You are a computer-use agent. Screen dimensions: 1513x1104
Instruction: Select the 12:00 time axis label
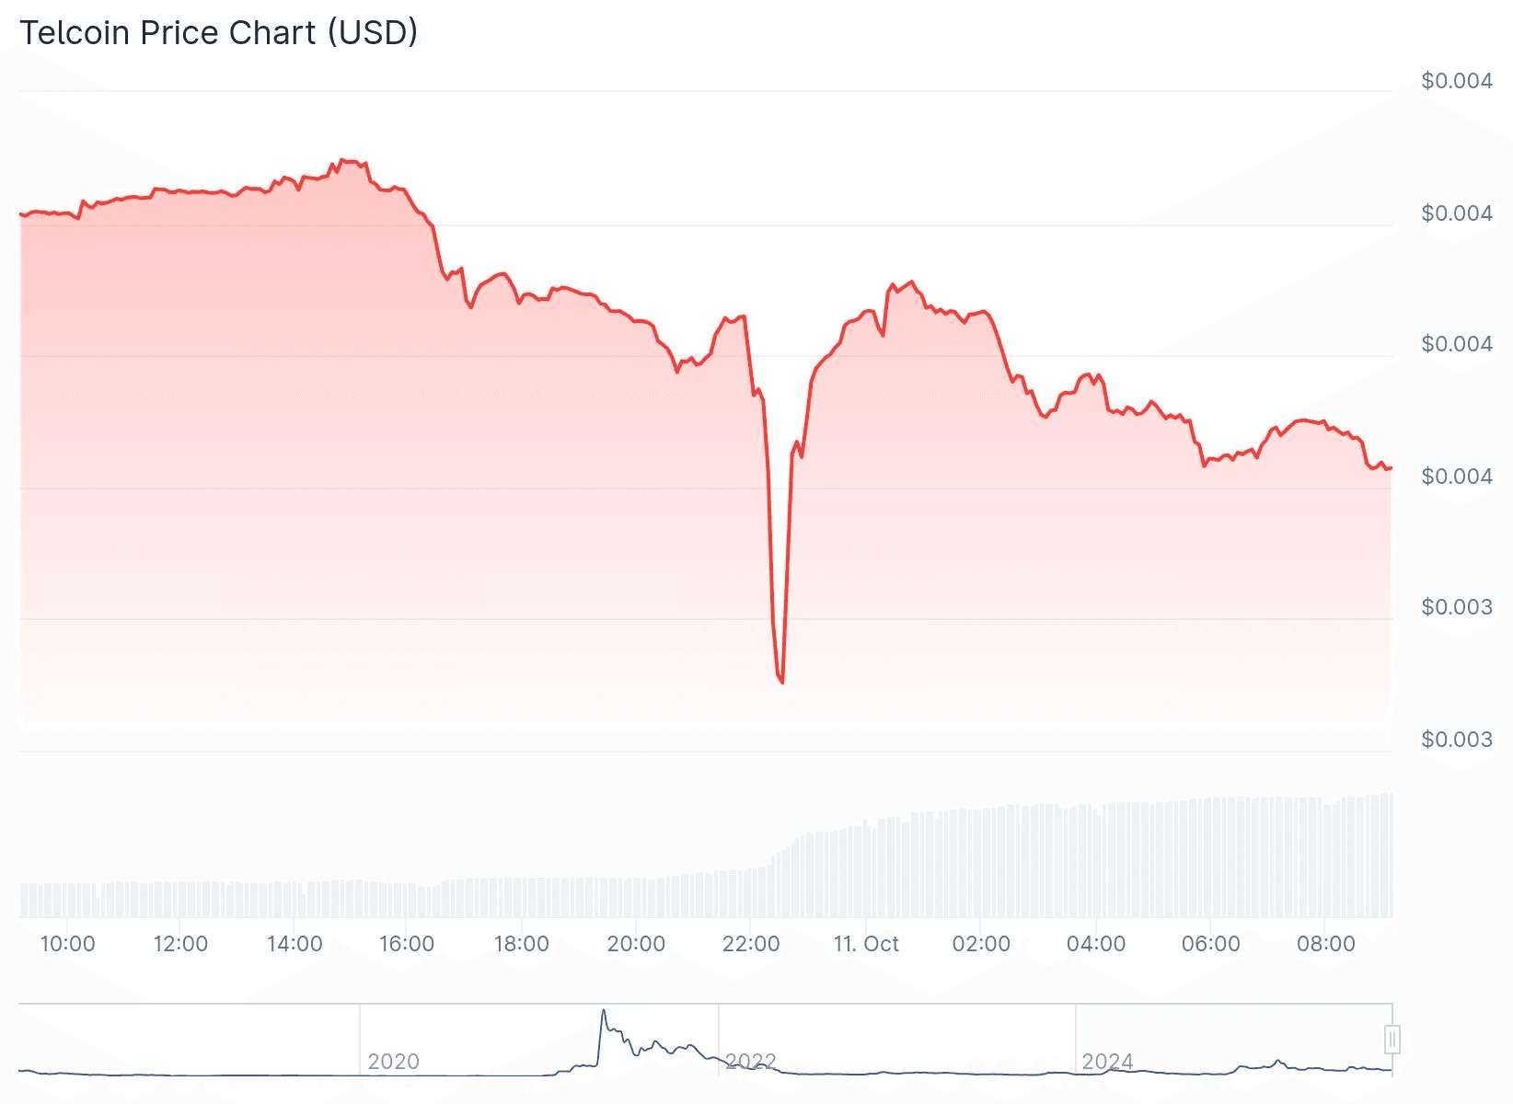180,944
